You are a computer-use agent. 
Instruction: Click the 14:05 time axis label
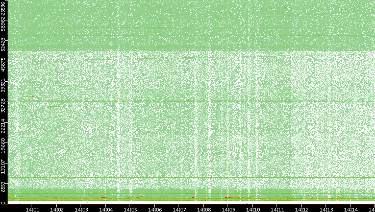(130, 209)
